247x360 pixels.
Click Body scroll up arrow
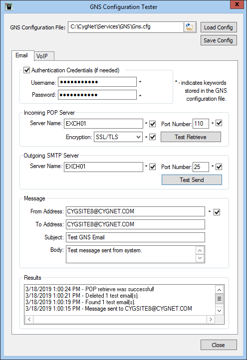tap(200, 250)
